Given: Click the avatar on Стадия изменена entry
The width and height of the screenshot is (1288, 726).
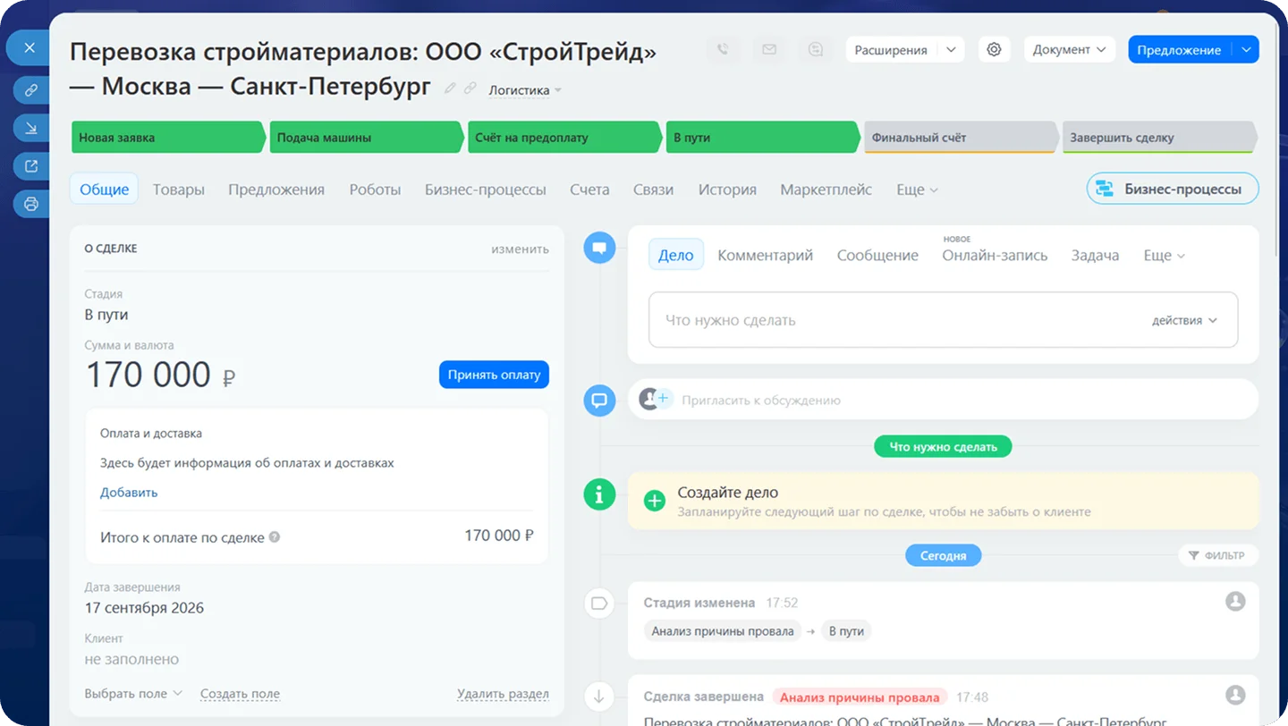Looking at the screenshot, I should point(1235,602).
